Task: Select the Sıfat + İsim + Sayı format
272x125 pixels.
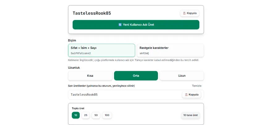Action: (101, 50)
